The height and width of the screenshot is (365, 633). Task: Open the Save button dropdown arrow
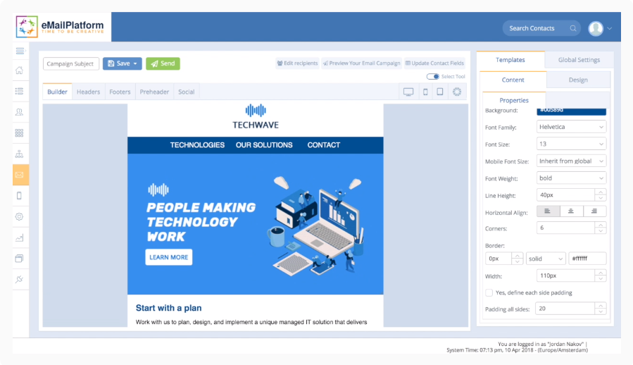coord(135,63)
